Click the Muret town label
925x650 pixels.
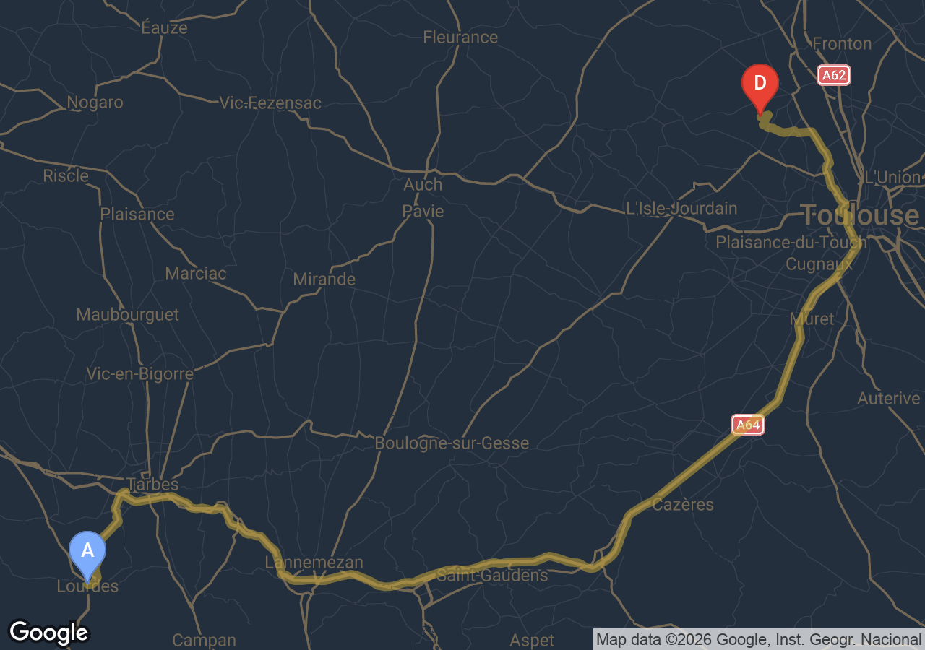click(812, 319)
